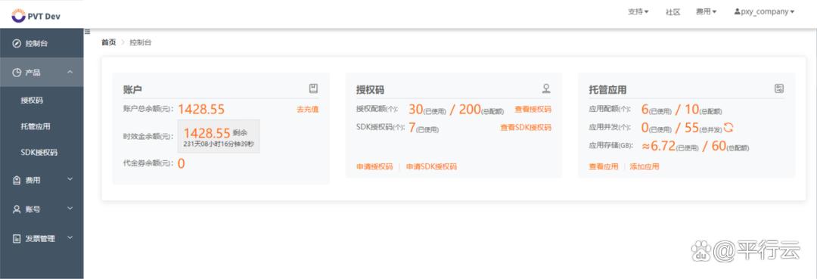This screenshot has width=817, height=279.
Task: Go to 首页 breadcrumb
Action: [108, 42]
